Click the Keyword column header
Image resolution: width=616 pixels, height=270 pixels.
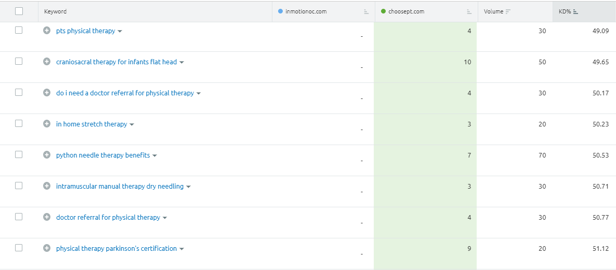pos(56,11)
